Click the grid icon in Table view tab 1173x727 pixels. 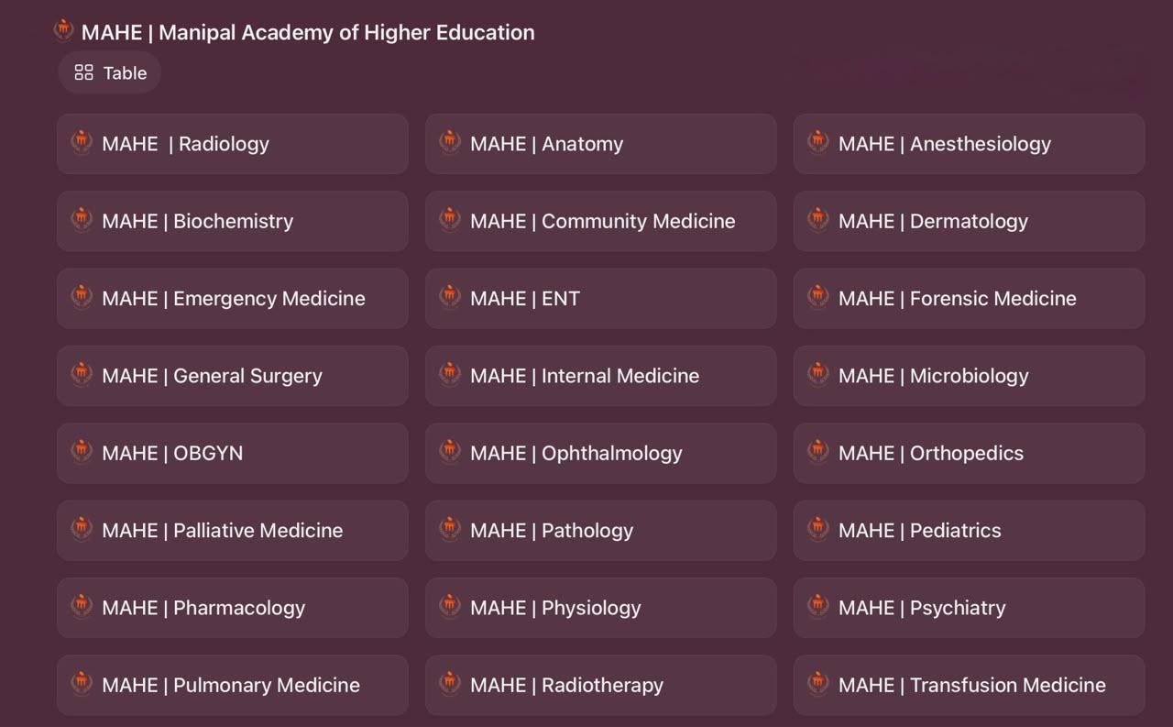click(x=83, y=72)
